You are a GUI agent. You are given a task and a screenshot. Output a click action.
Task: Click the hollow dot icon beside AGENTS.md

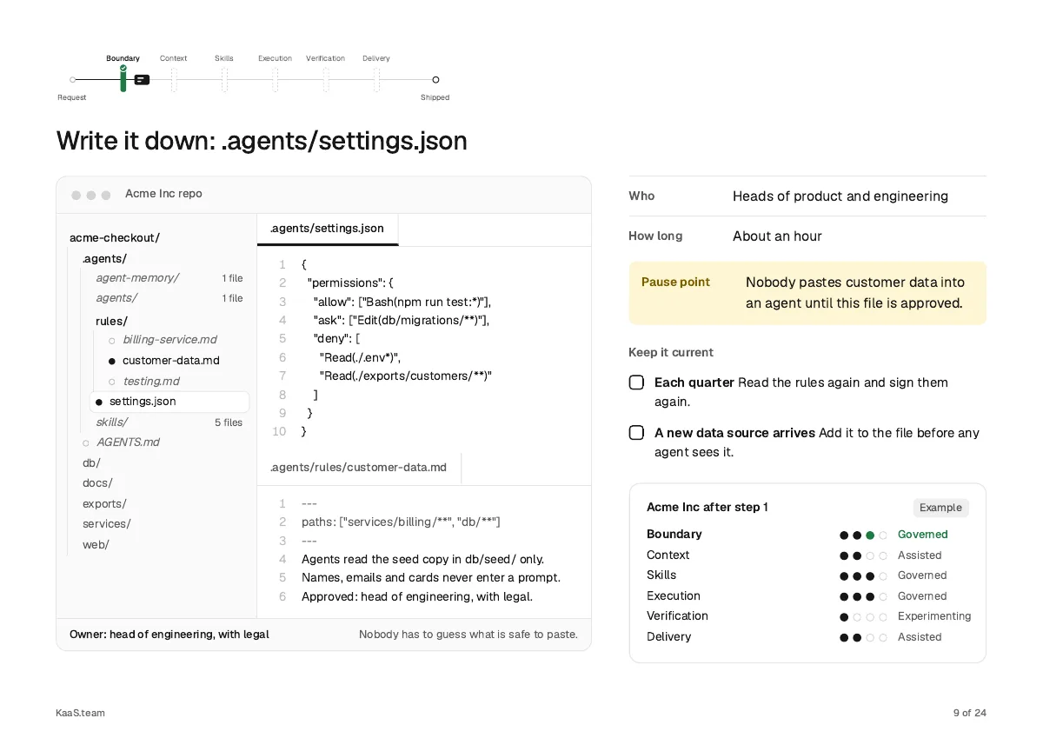pos(86,443)
